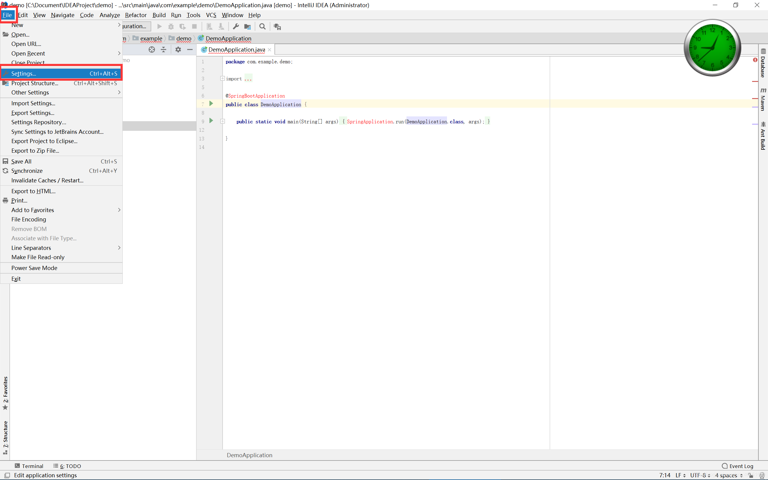Viewport: 768px width, 480px height.
Task: Expand the Add to Favorites submenu
Action: [61, 210]
